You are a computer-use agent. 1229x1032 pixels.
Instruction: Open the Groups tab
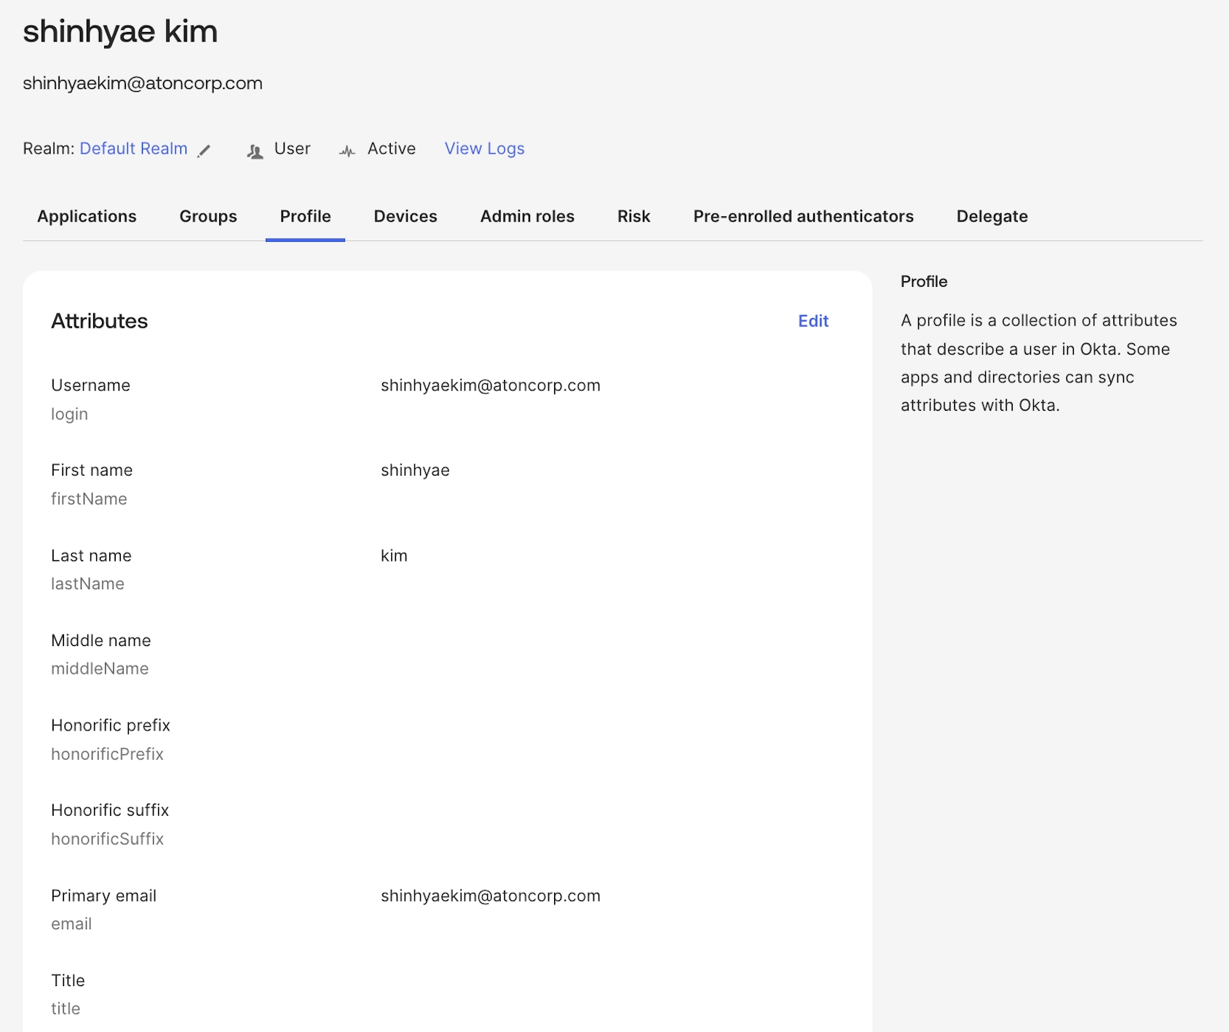[x=208, y=216]
